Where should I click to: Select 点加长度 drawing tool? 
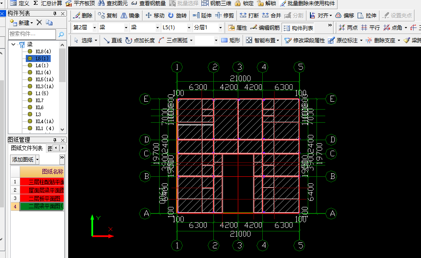(140, 40)
